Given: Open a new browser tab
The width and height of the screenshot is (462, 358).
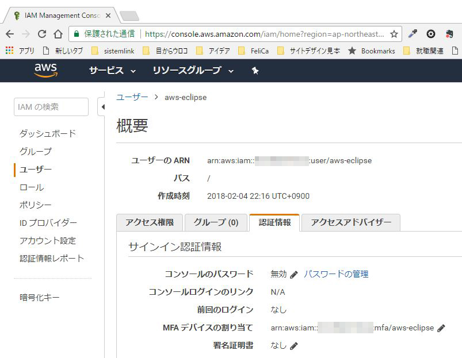Looking at the screenshot, I should pos(129,16).
